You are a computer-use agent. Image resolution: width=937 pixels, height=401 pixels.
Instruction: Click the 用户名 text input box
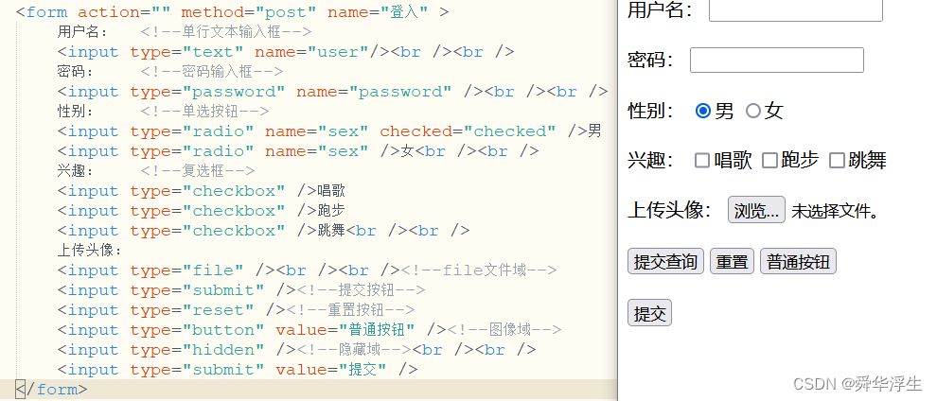(795, 10)
